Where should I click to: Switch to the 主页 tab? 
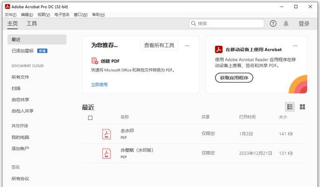[13, 24]
